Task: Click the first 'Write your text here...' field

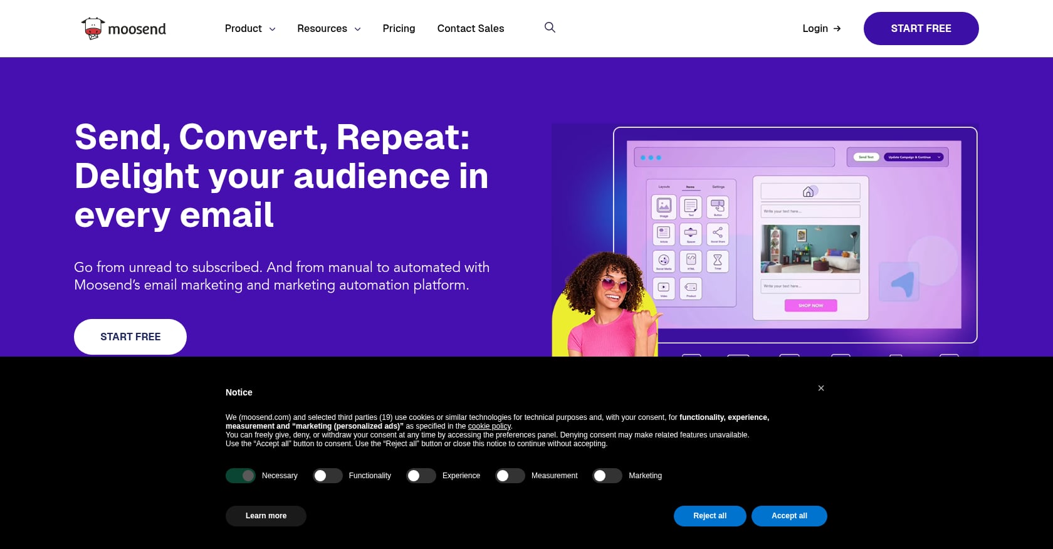Action: click(x=810, y=211)
